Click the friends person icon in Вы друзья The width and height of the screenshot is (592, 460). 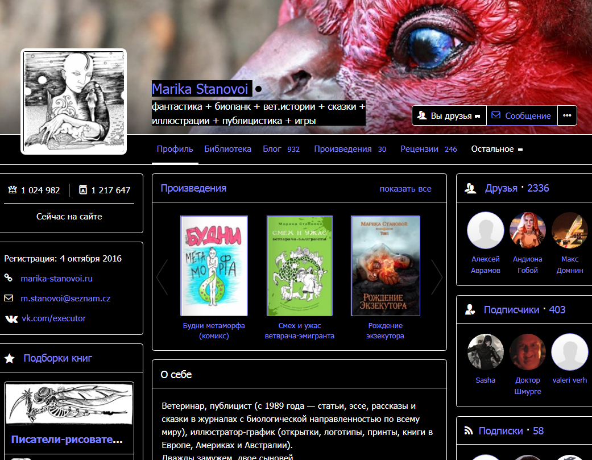coord(422,115)
